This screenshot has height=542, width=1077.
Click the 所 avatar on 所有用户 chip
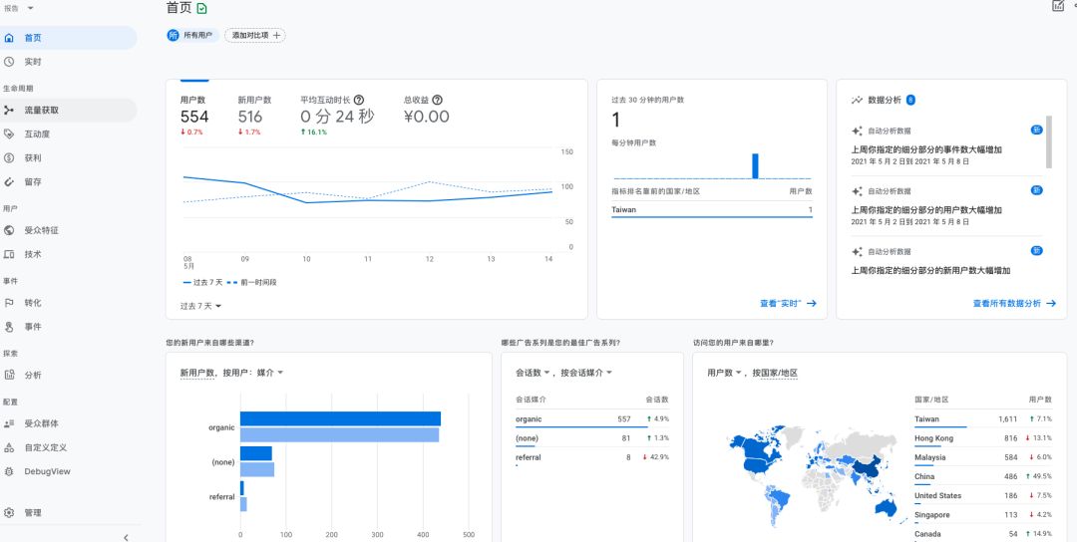point(174,35)
